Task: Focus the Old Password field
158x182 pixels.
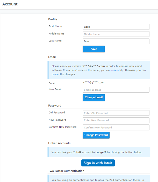Action: (116, 113)
